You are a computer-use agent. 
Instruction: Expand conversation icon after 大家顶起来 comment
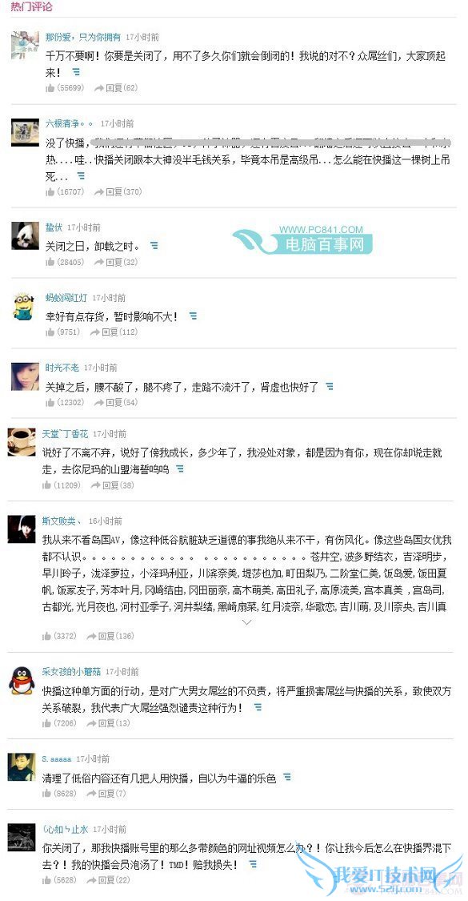coord(76,72)
